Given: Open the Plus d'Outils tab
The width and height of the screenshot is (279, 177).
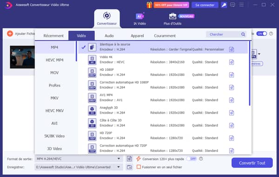Looking at the screenshot, I should [173, 19].
